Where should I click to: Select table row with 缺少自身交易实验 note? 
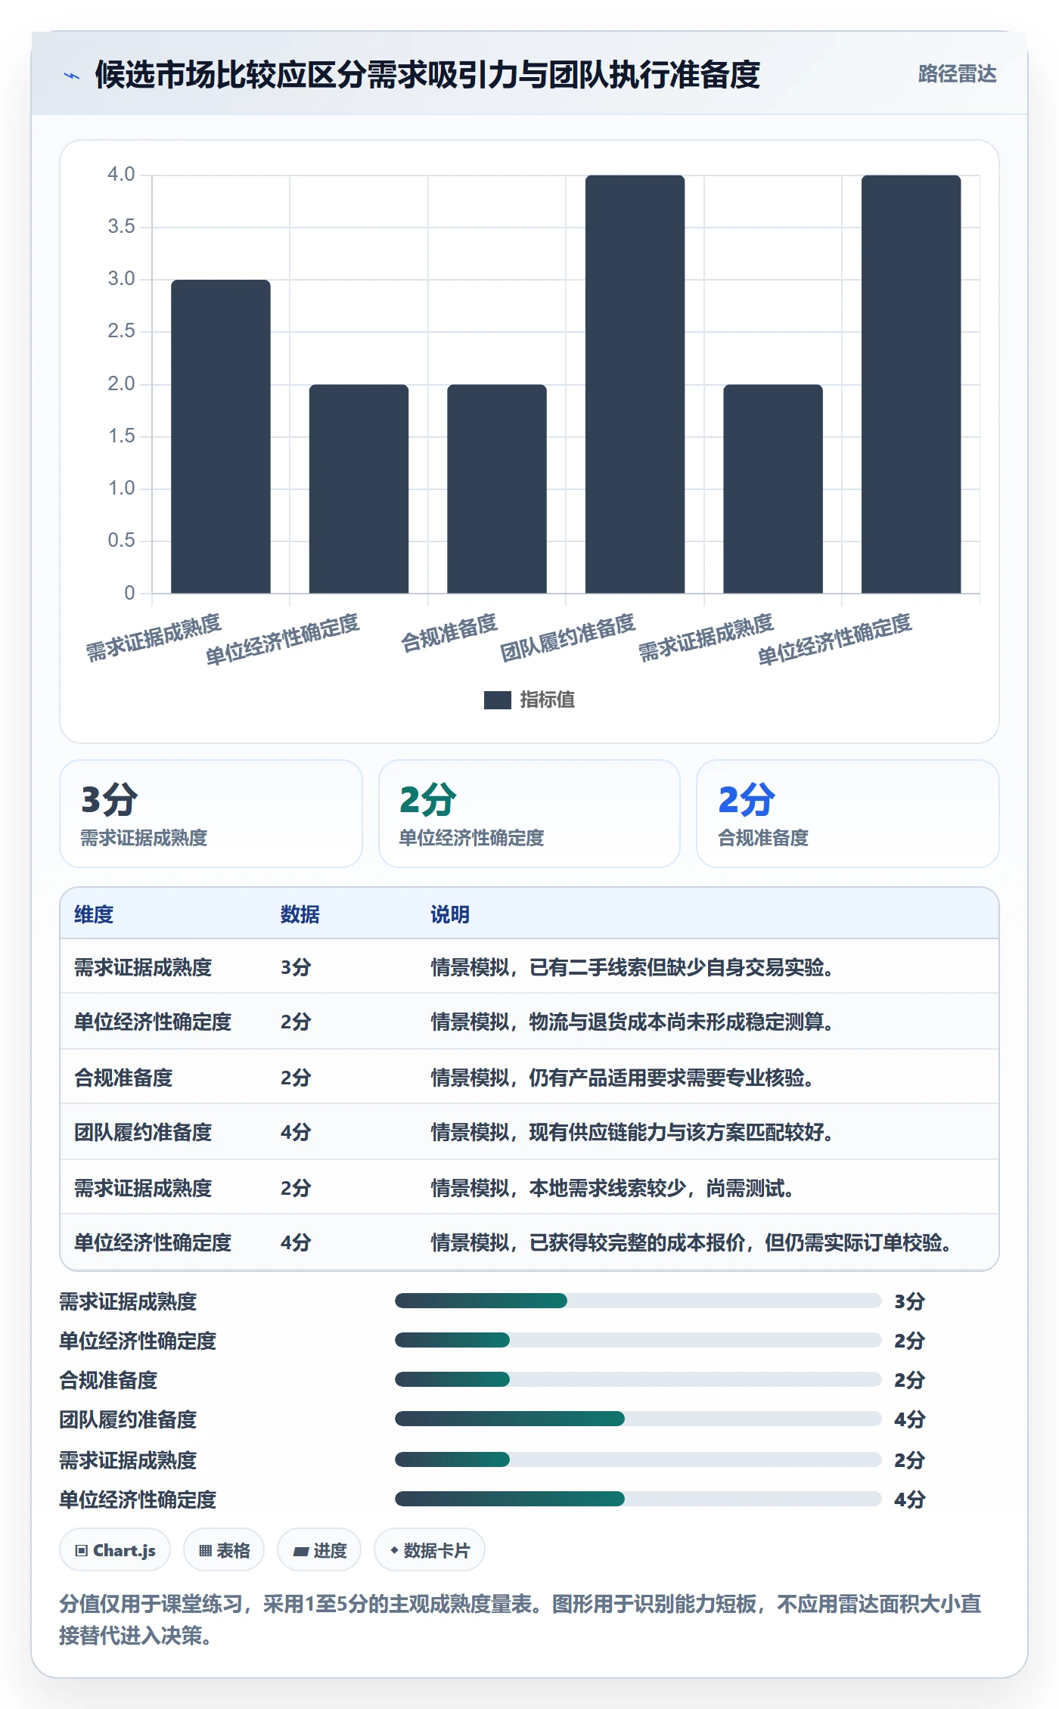[529, 966]
